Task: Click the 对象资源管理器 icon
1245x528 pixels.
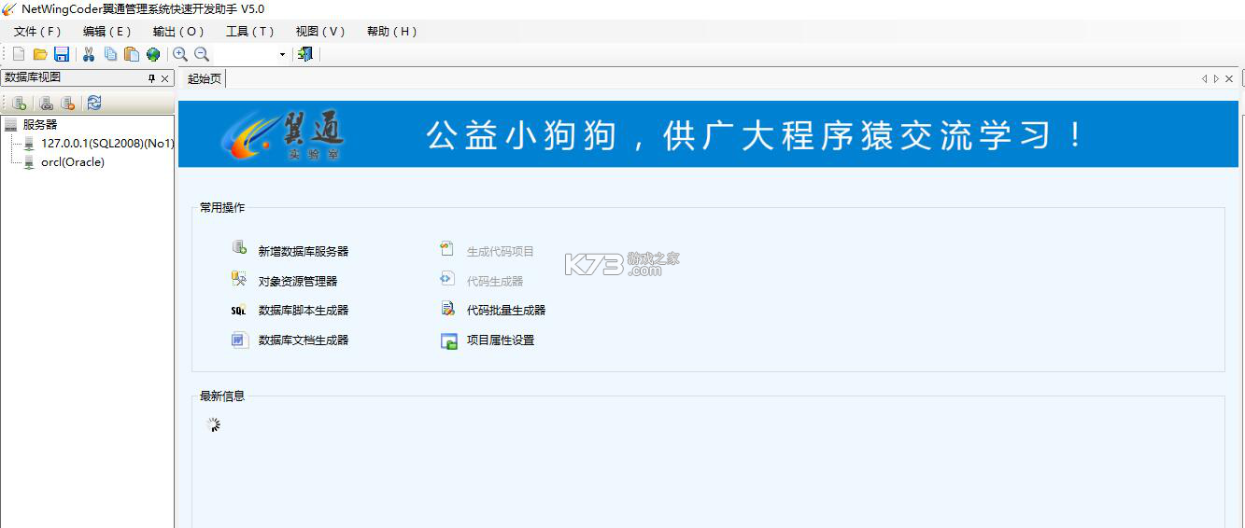Action: click(239, 279)
